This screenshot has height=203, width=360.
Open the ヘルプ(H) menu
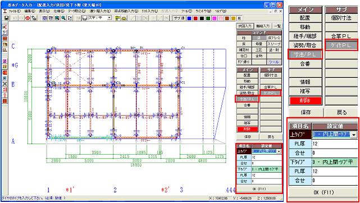click(220, 11)
